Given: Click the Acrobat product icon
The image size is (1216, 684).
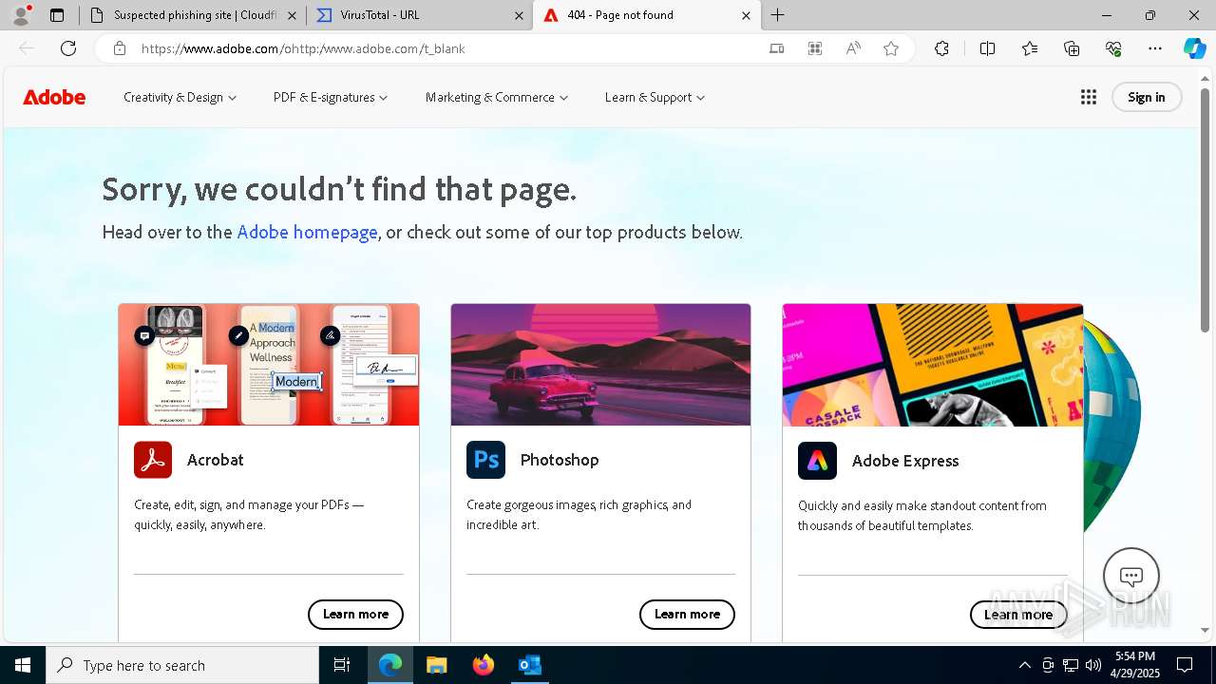Looking at the screenshot, I should pos(153,460).
